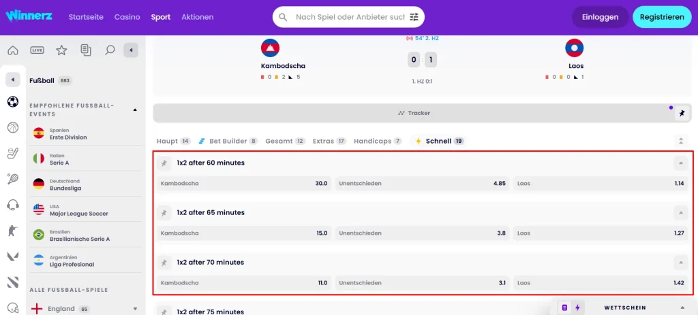Bet Laos at 1.14 after 60 minutes
This screenshot has height=315, width=698.
(x=600, y=183)
